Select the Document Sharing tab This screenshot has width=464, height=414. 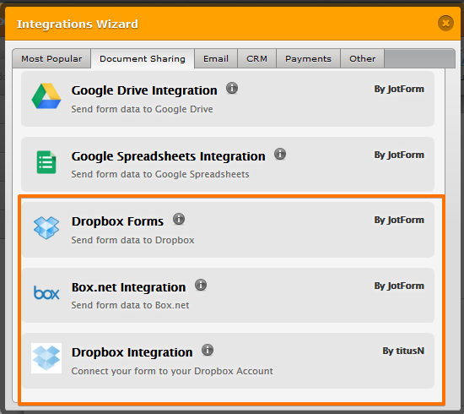[143, 58]
